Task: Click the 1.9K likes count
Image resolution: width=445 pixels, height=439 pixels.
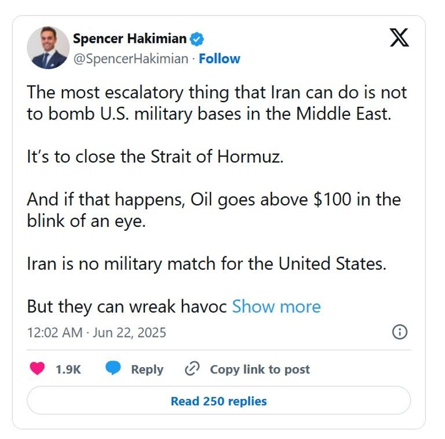Action: [68, 369]
